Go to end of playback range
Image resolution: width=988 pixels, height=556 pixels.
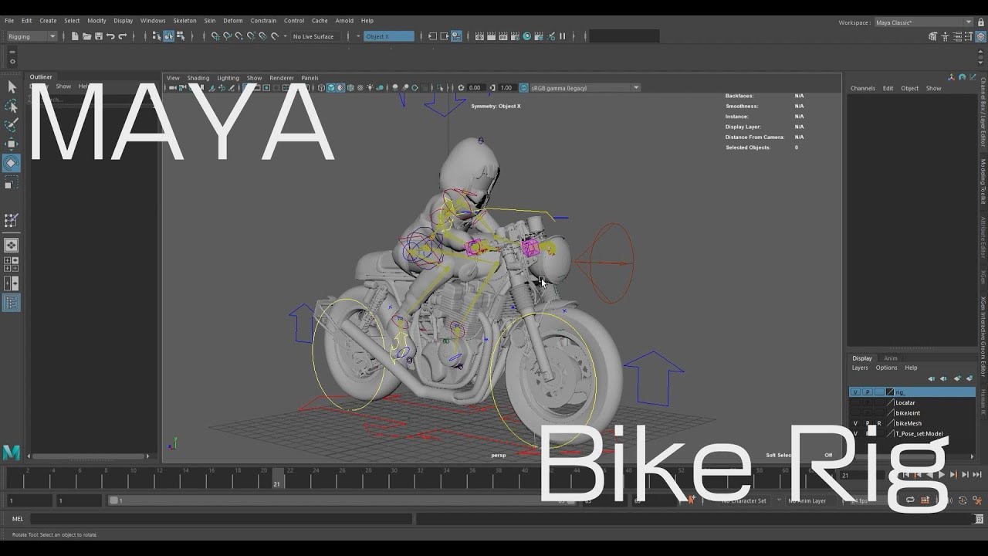[976, 475]
